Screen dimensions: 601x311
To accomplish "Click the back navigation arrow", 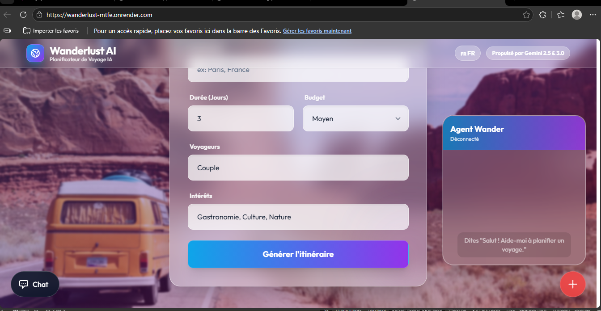I will [x=7, y=14].
